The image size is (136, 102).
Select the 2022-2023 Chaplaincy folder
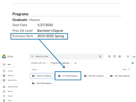click(x=42, y=83)
